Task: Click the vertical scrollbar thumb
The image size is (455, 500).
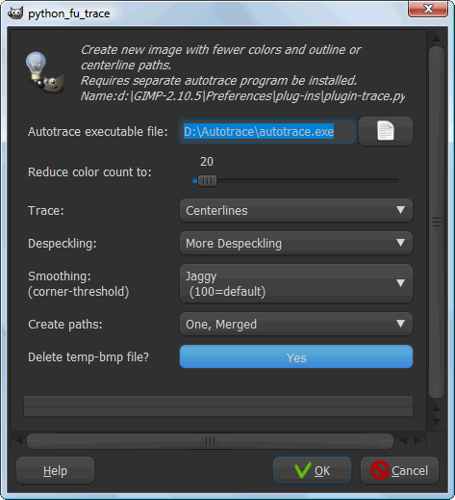Action: tap(437, 222)
